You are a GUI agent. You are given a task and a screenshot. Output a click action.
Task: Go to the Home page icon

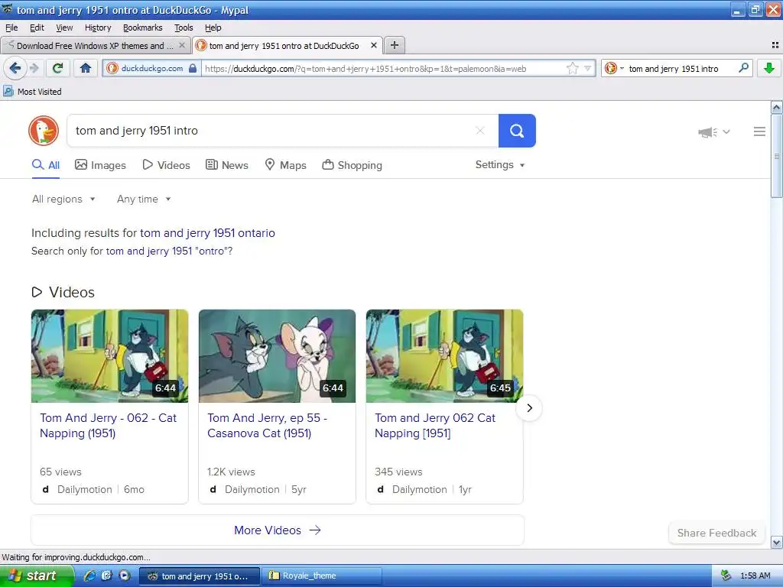pos(86,68)
